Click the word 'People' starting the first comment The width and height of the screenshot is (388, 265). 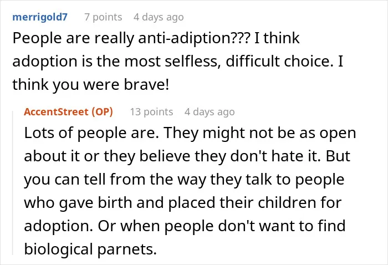click(x=37, y=38)
